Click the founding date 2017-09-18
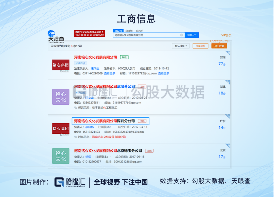The height and width of the screenshot is (197, 274). coord(137,157)
